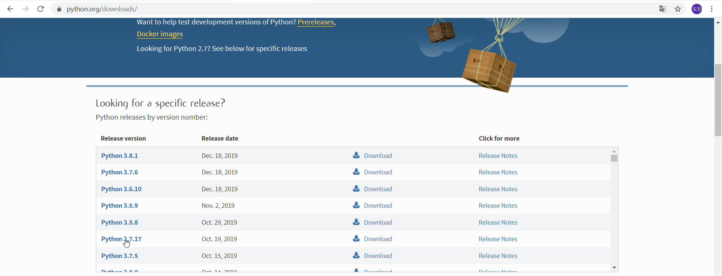Open the Docker images link
This screenshot has width=722, height=276.
160,34
